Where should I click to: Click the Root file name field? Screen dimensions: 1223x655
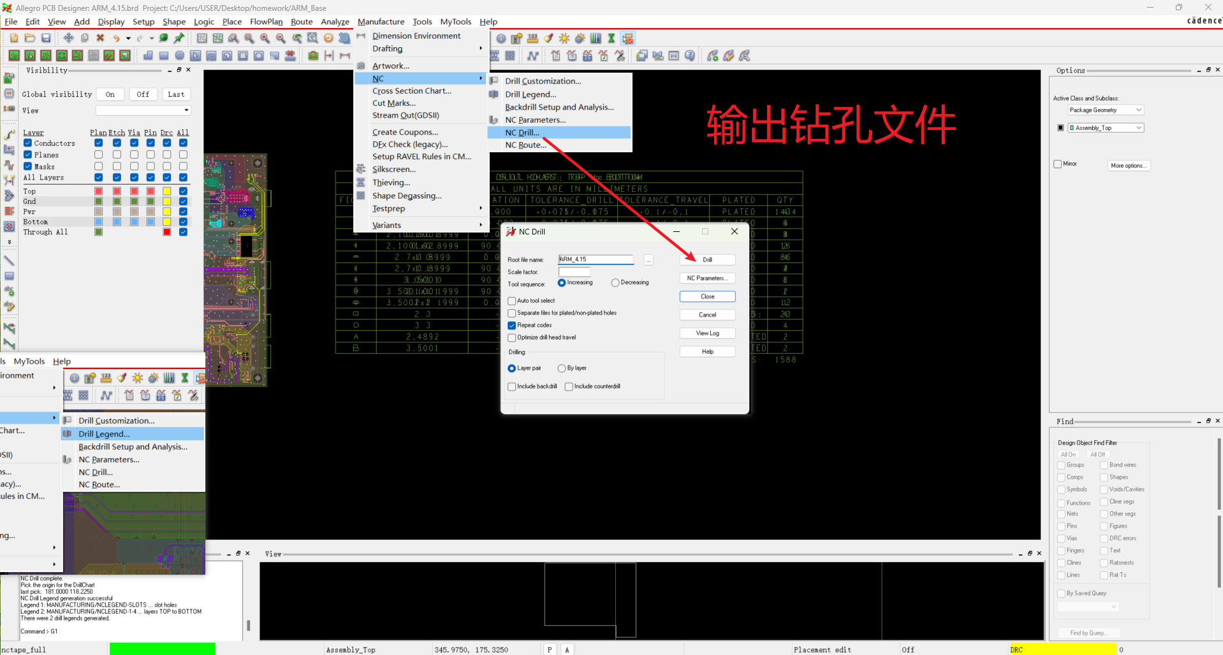[x=596, y=259]
